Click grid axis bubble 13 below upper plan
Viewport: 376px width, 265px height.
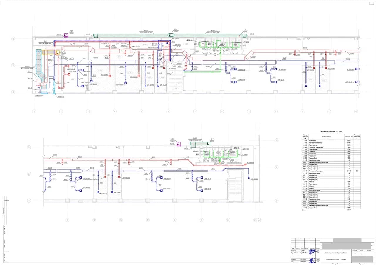356,111
